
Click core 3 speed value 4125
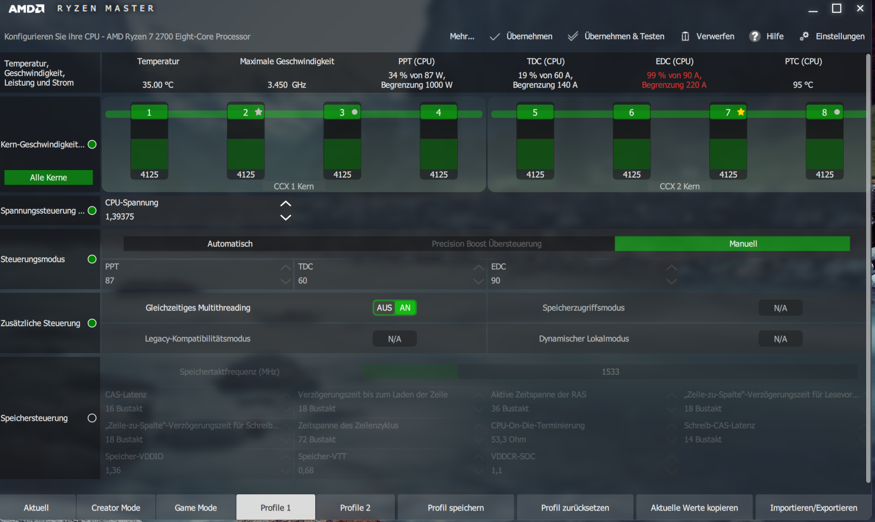coord(342,174)
